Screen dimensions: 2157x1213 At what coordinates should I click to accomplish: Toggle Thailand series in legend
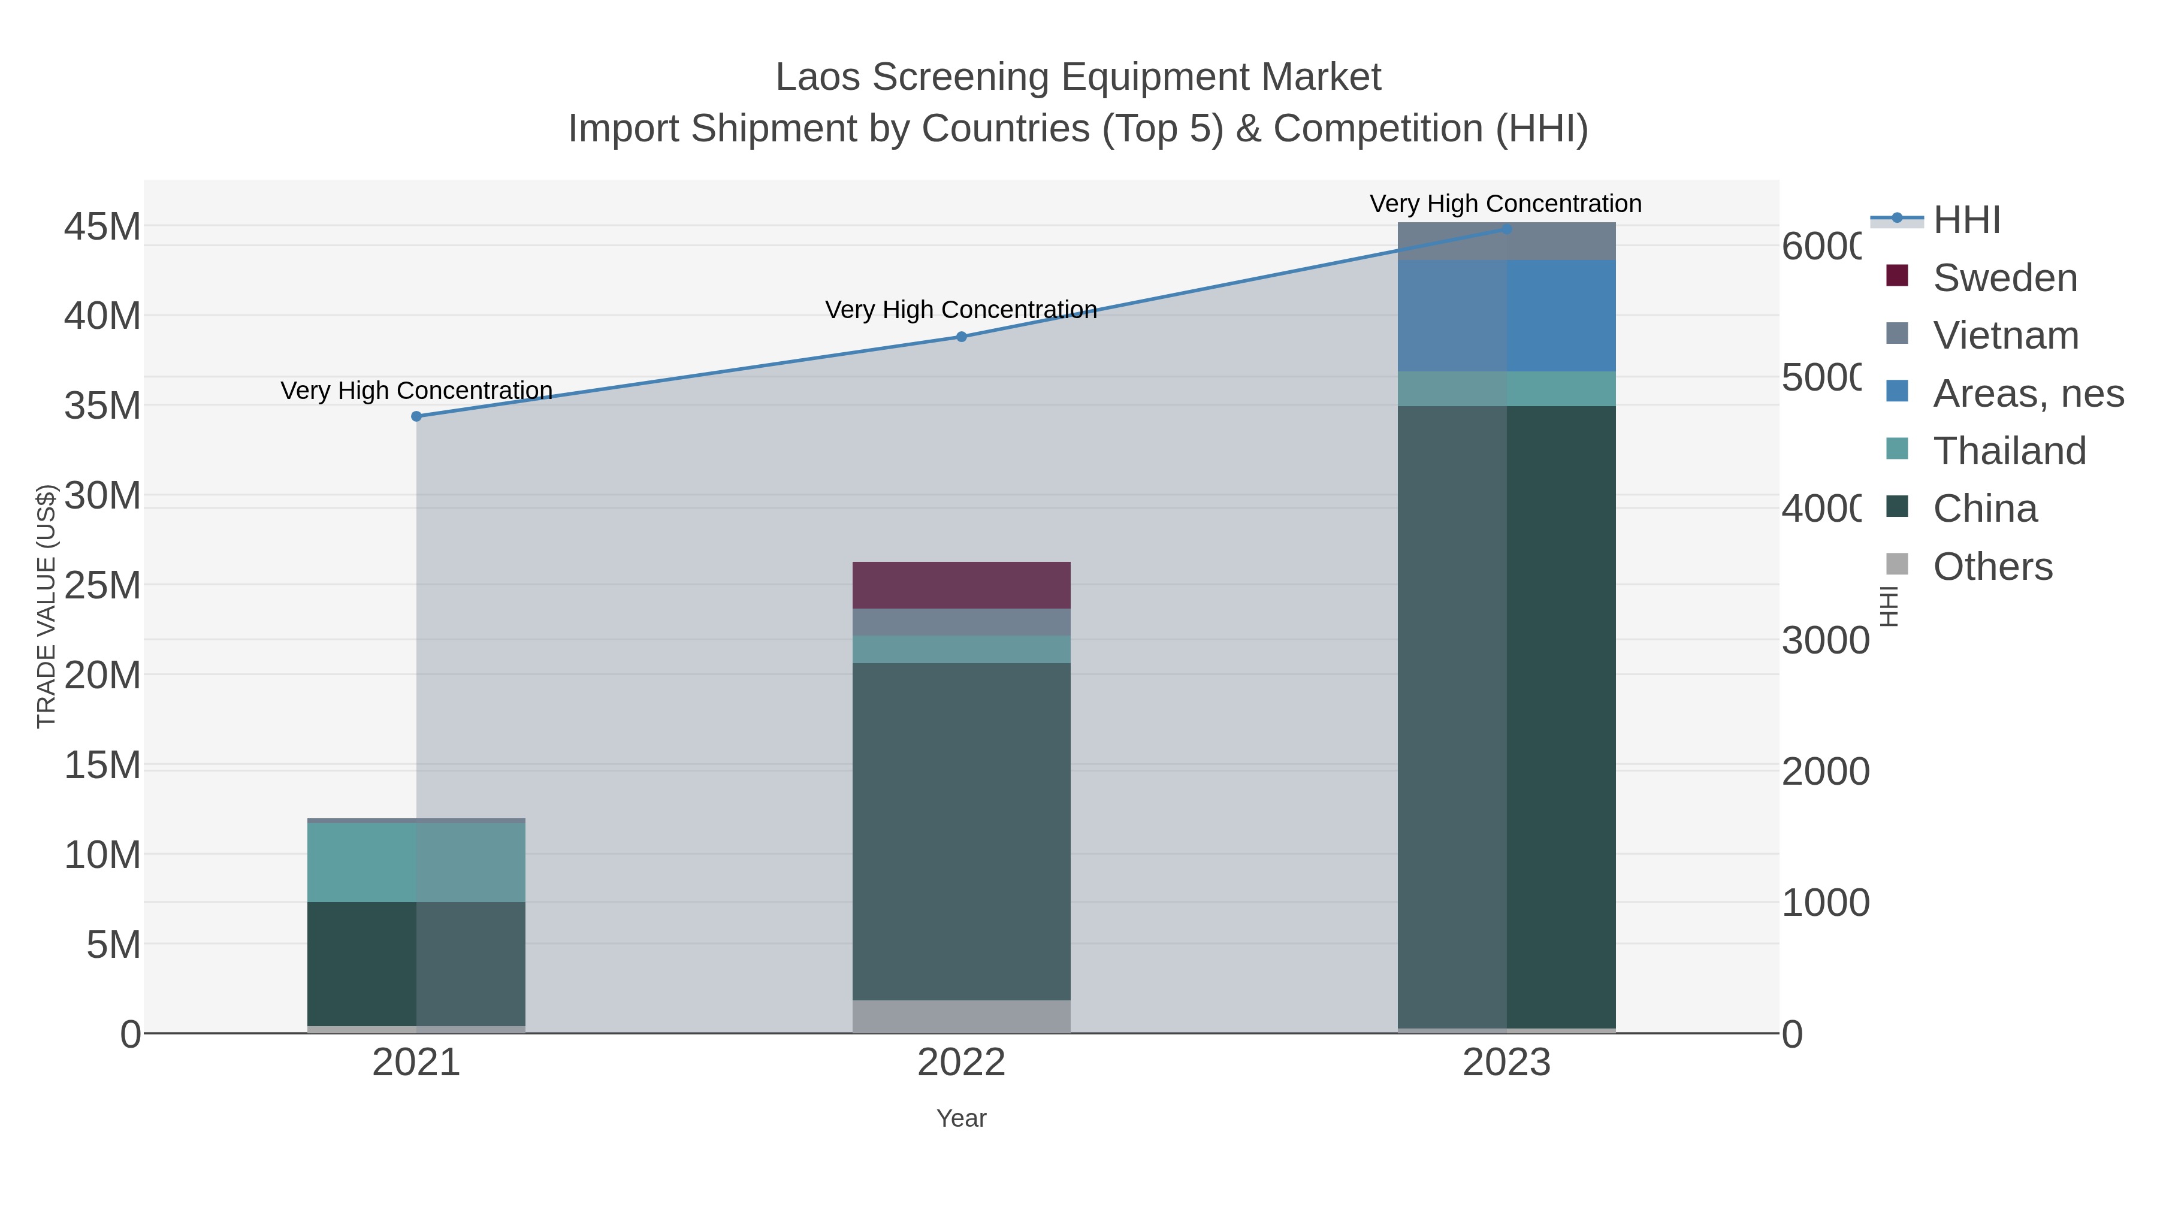(1986, 450)
